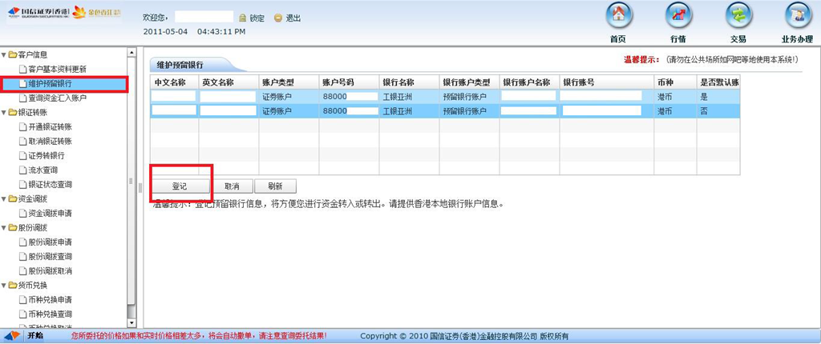This screenshot has height=344, width=821.
Task: Click the 刷新 refresh button
Action: [275, 186]
